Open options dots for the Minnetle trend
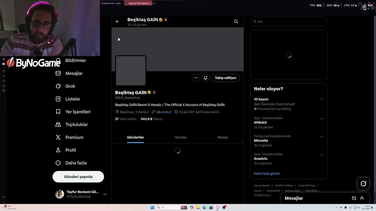 pyautogui.click(x=322, y=137)
